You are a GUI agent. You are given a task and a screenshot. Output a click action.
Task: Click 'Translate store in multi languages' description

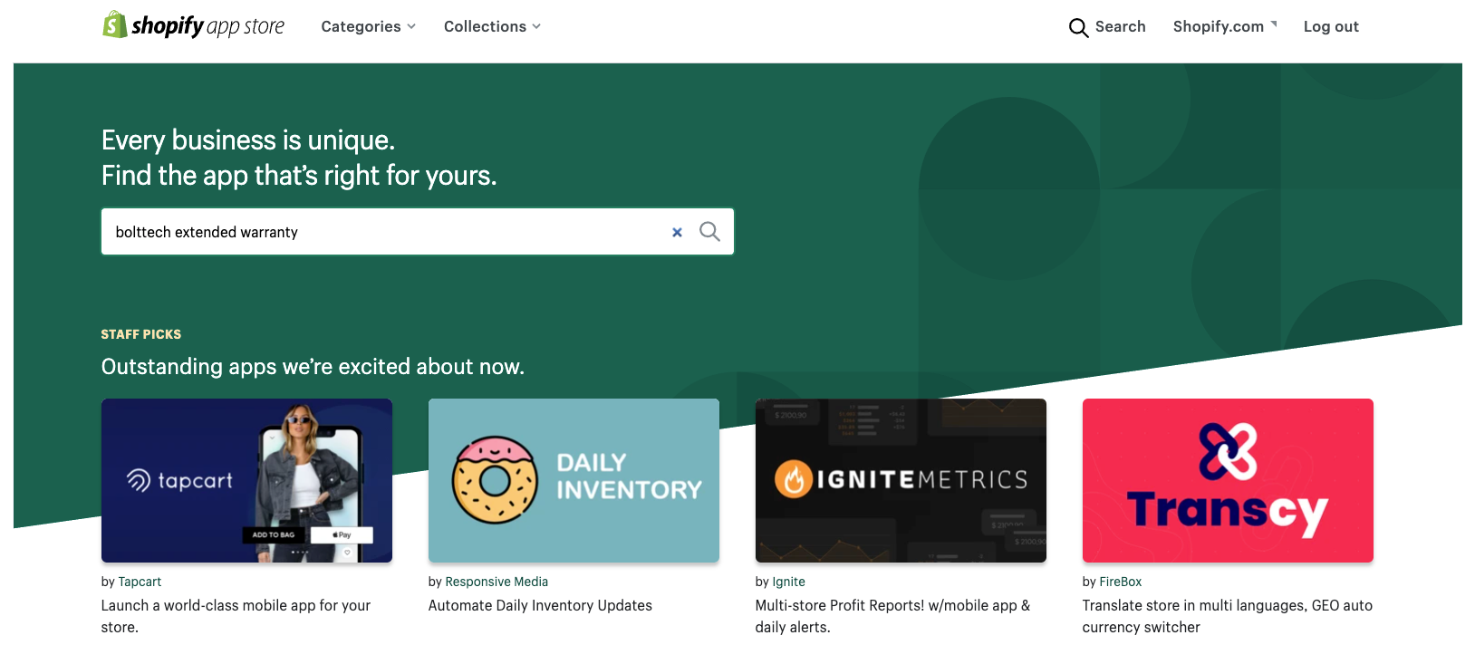click(1227, 616)
